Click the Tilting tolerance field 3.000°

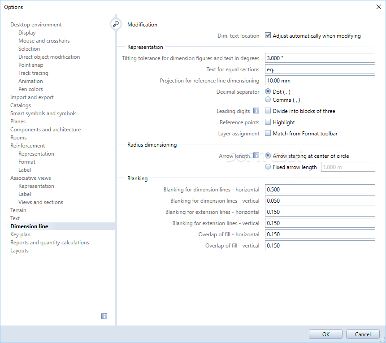point(320,58)
